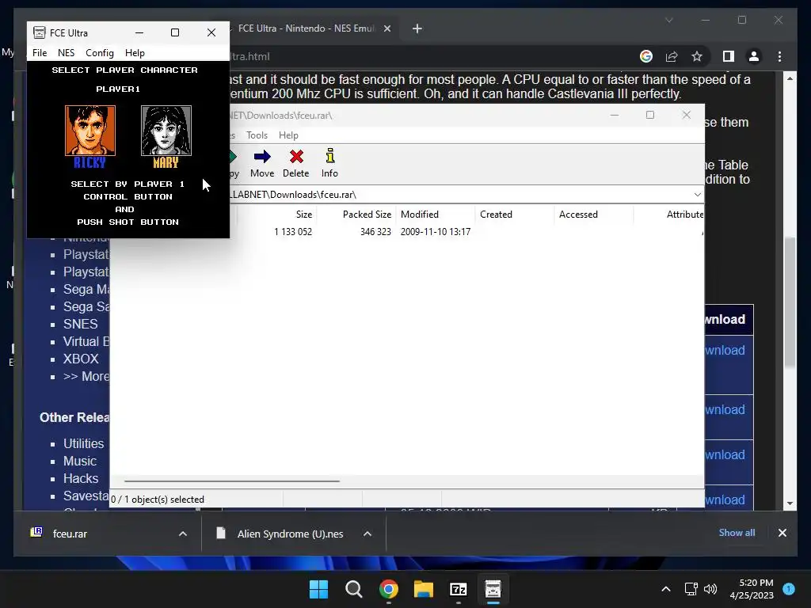Open the XBOX link in sidebar
The width and height of the screenshot is (811, 608).
pyautogui.click(x=81, y=359)
